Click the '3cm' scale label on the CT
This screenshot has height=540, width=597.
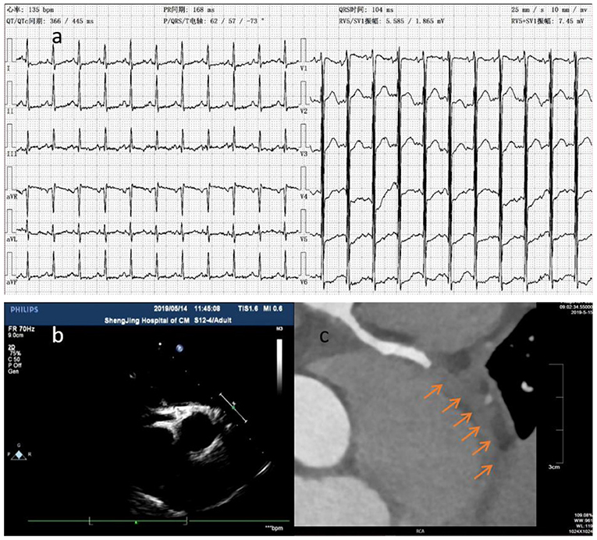(x=554, y=467)
